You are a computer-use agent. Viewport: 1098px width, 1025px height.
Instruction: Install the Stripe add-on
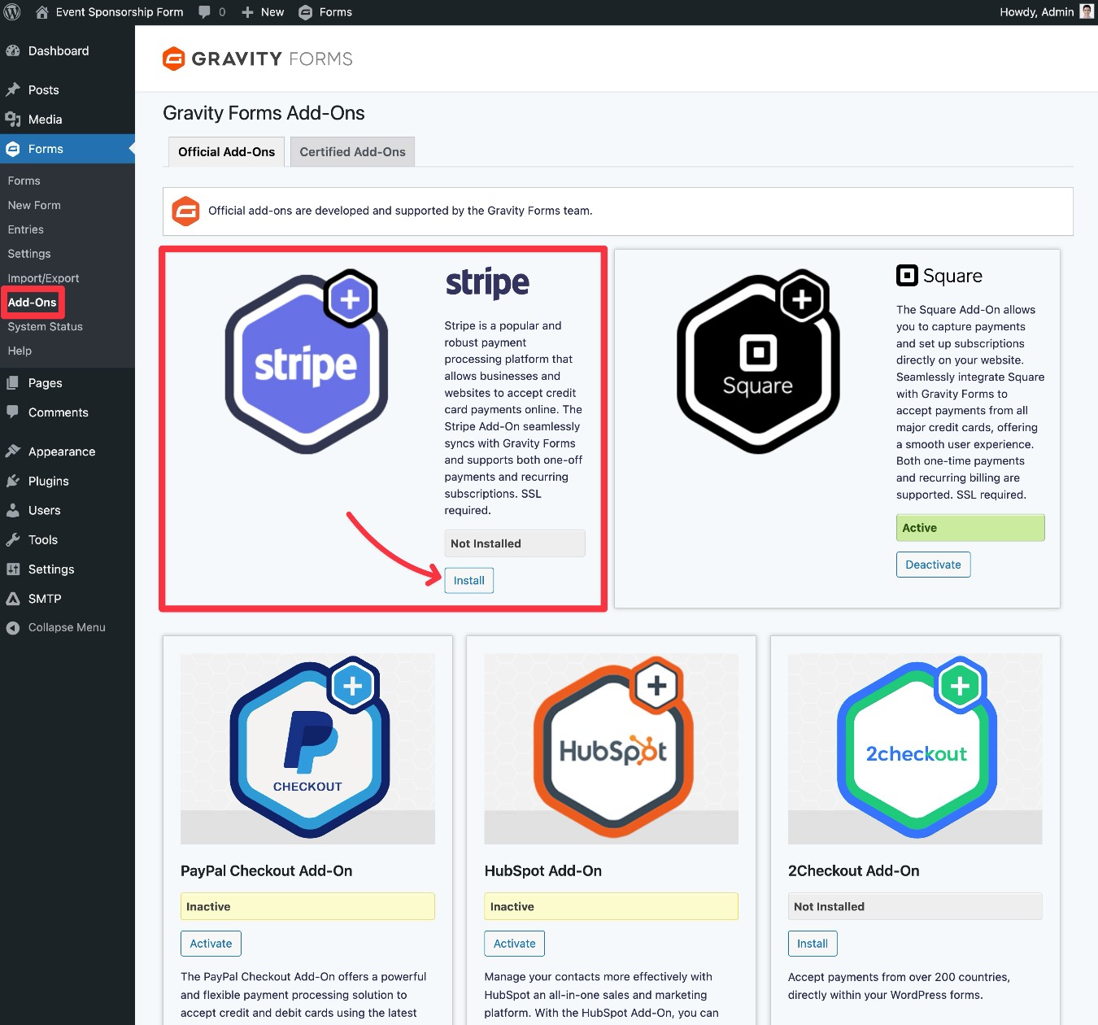[468, 580]
